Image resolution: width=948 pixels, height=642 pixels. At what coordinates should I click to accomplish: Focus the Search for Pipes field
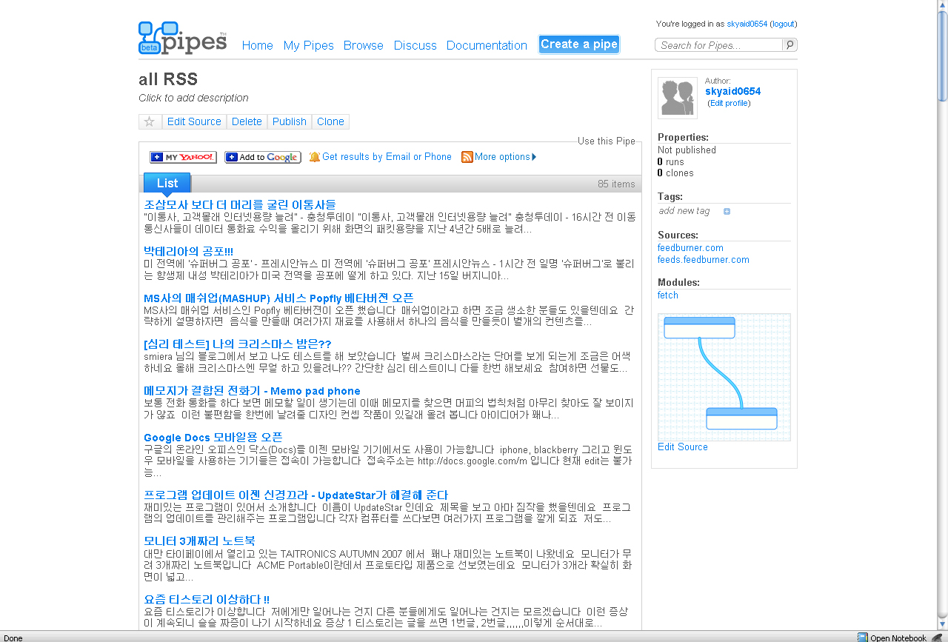pos(718,45)
